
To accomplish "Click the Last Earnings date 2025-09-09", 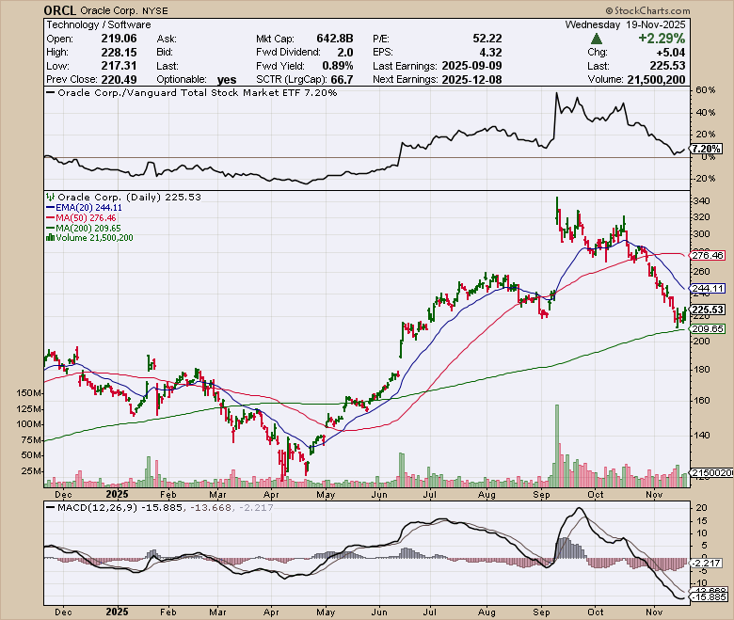I will coord(471,66).
